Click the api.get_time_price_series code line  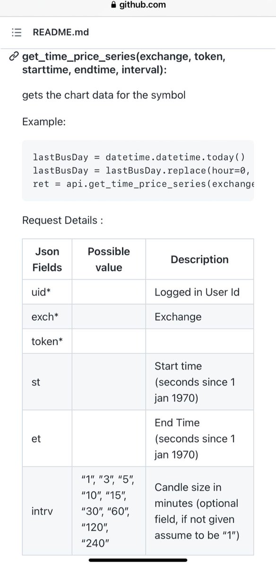point(144,183)
